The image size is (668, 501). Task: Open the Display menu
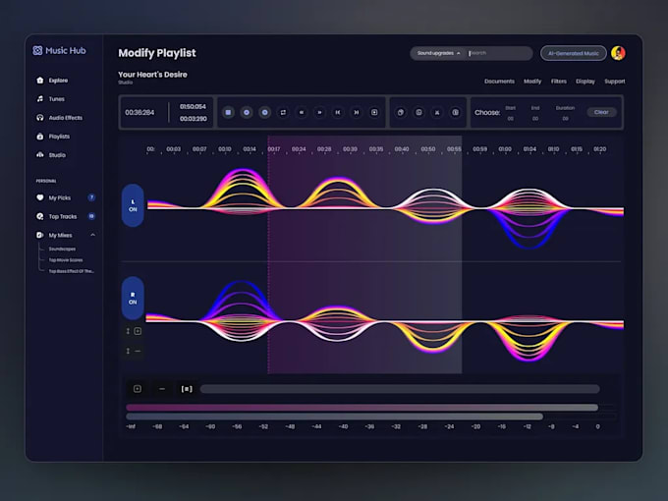point(585,81)
